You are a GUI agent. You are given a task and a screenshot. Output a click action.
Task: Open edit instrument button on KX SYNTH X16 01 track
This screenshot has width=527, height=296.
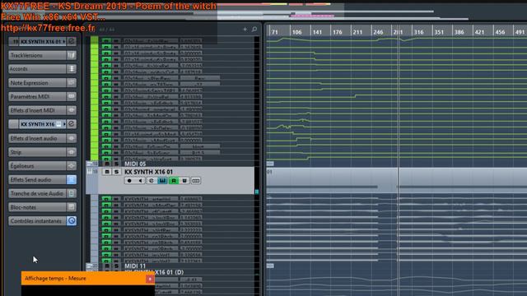[x=152, y=181]
